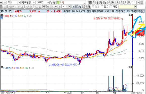Choose the interval preset 5 button
146x94 pixels.
pyautogui.click(x=125, y=3)
